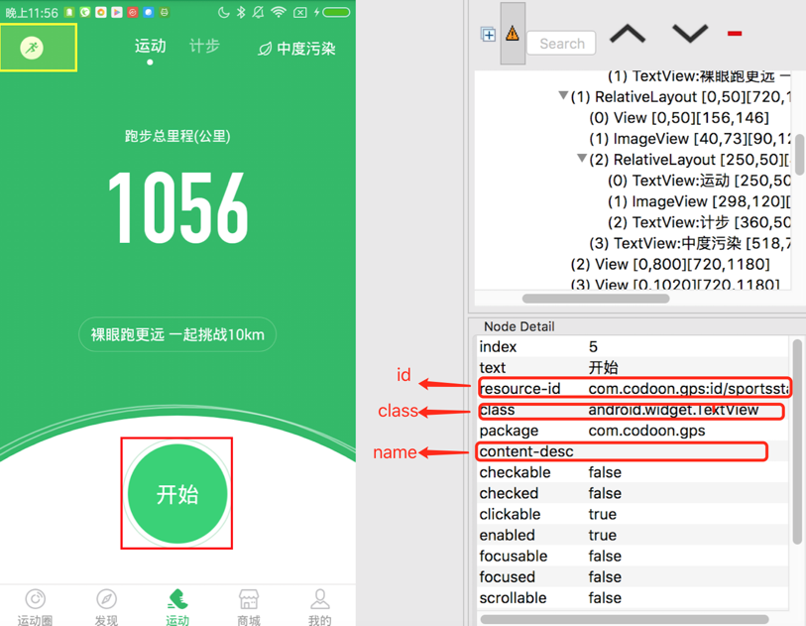Select the checked false row
806x626 pixels.
(633, 493)
